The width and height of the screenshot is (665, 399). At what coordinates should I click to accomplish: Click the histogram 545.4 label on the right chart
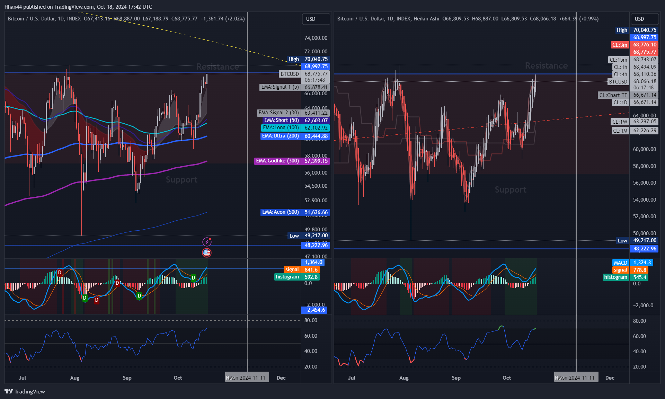(x=626, y=277)
